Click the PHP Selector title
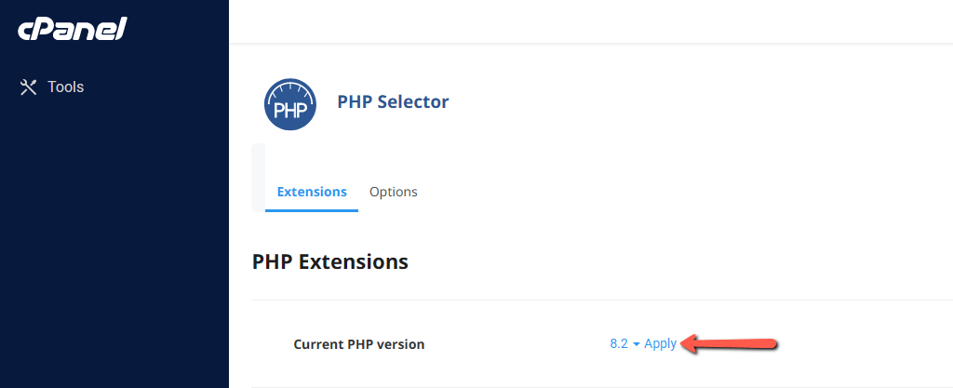 coord(393,101)
